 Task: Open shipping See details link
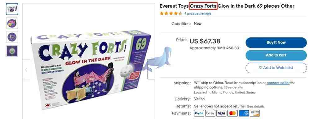(234, 87)
